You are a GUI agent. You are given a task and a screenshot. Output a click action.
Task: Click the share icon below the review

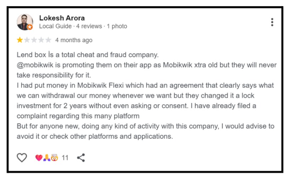(81, 158)
